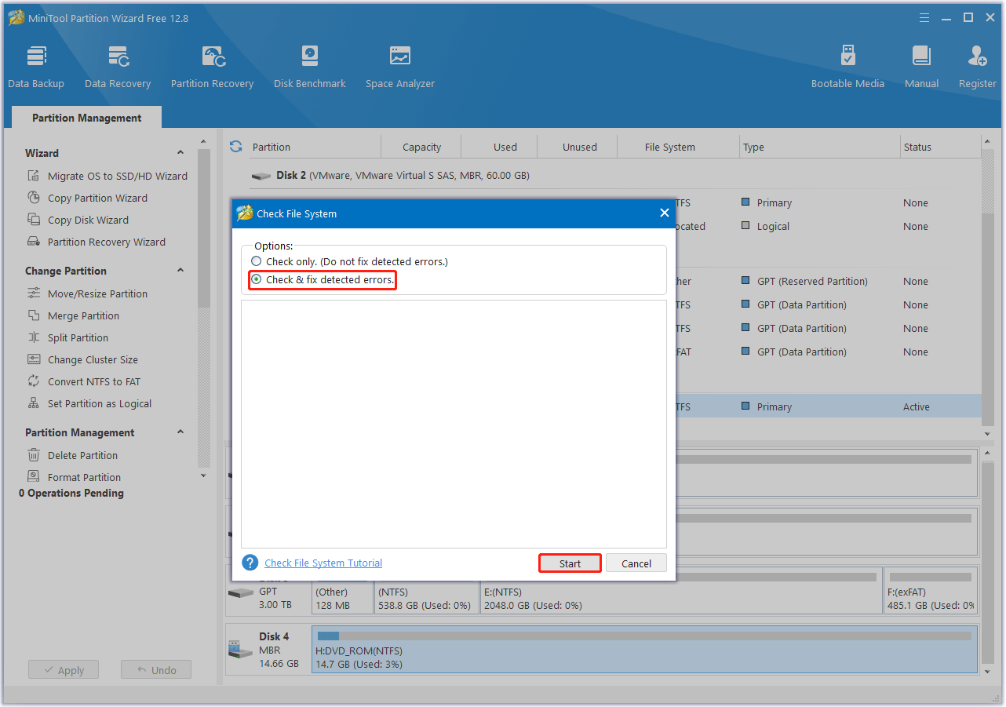Open the Manual
Screen dimensions: 1006x707
coord(921,67)
